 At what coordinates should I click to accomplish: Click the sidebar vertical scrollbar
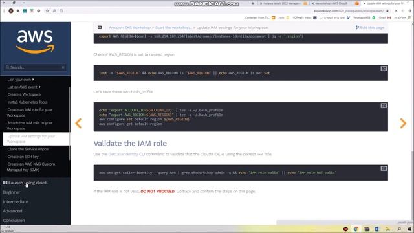(69, 124)
